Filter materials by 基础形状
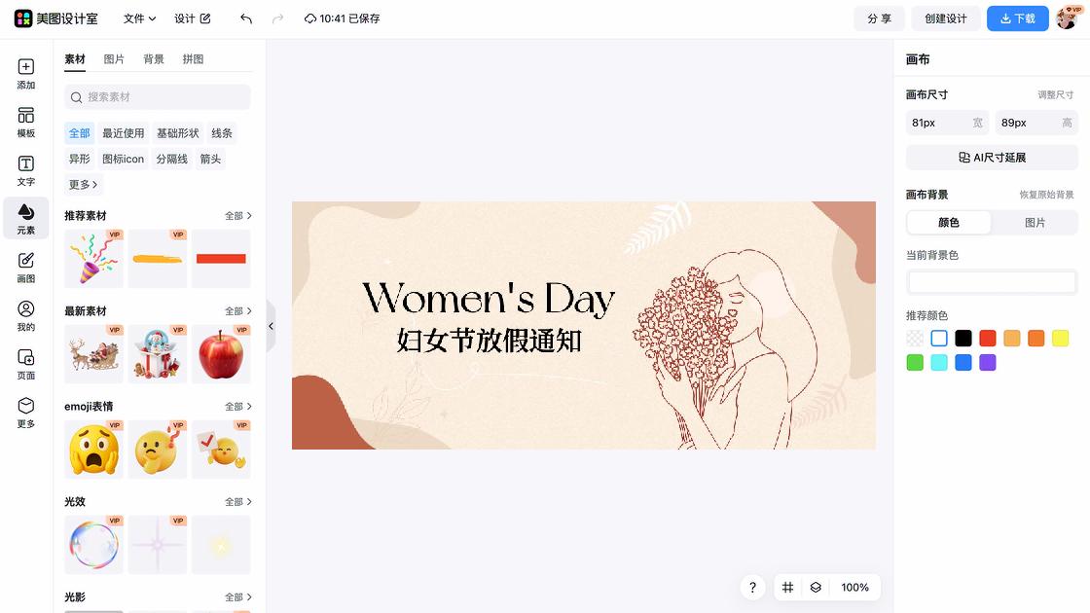Viewport: 1090px width, 613px height. tap(178, 132)
